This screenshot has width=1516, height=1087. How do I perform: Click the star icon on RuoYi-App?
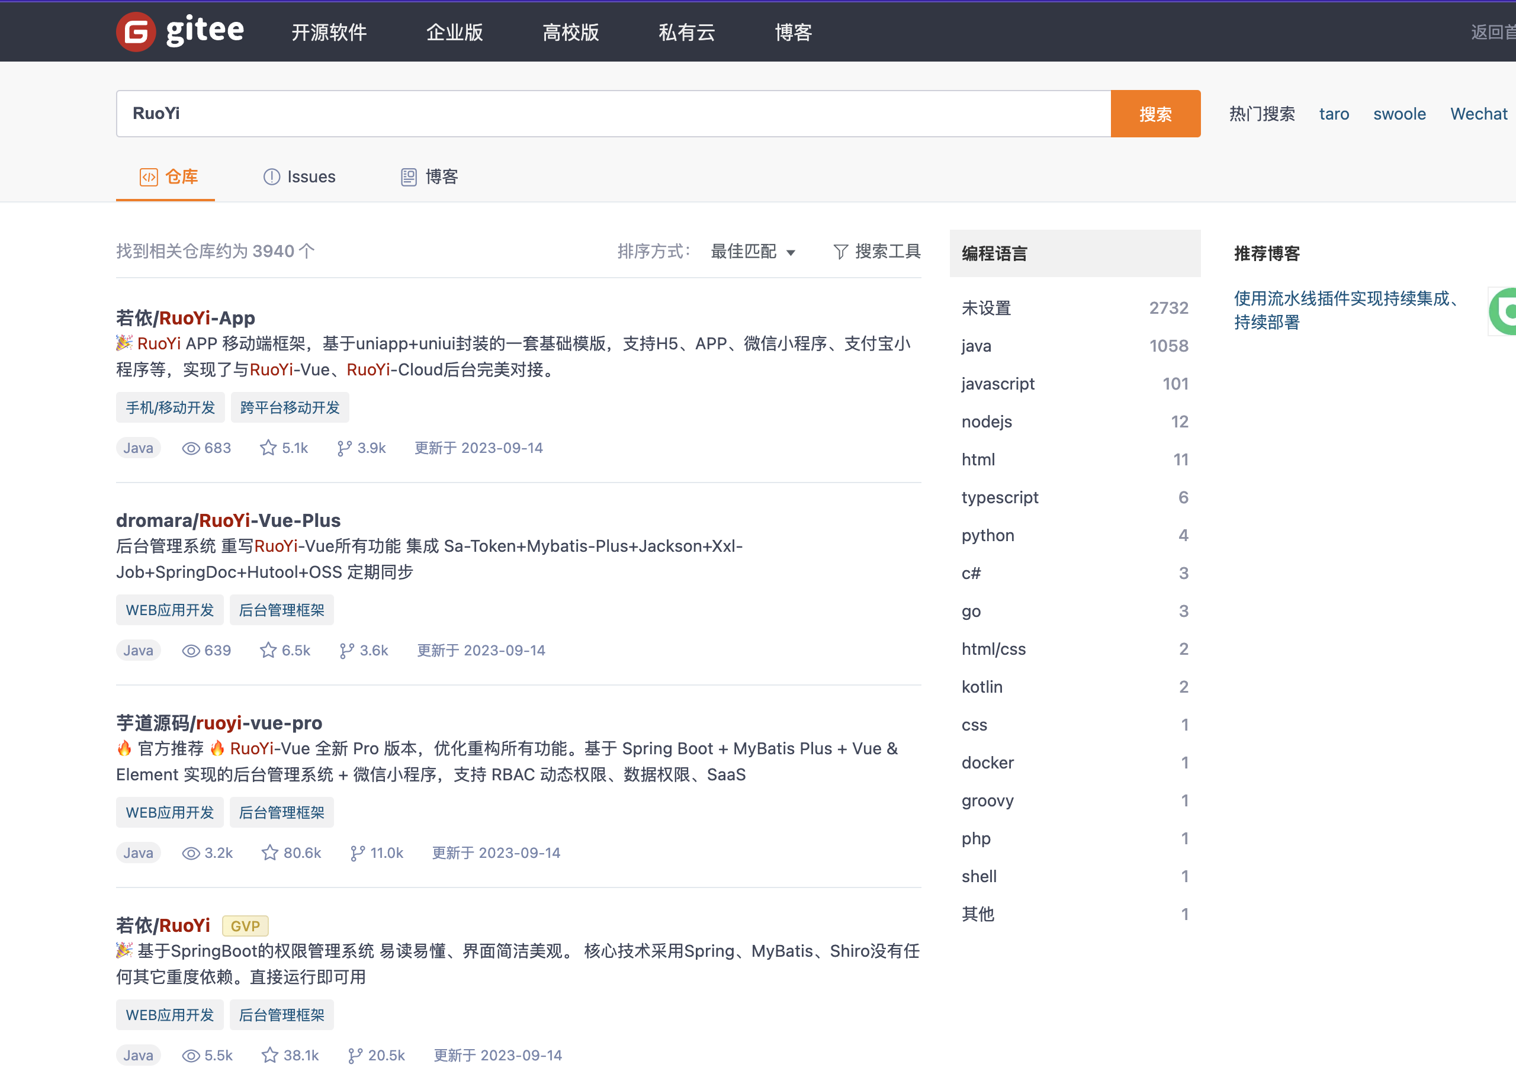click(268, 448)
